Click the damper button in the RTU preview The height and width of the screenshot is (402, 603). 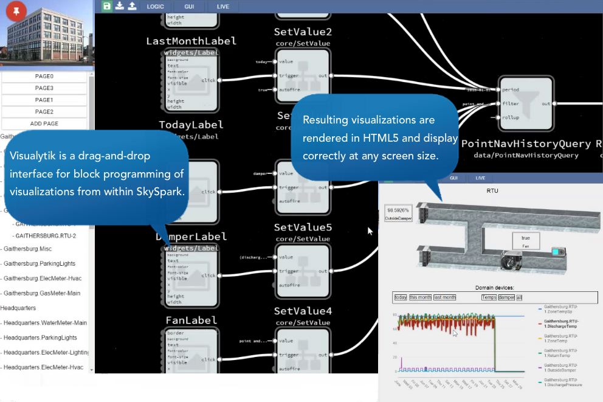[506, 297]
